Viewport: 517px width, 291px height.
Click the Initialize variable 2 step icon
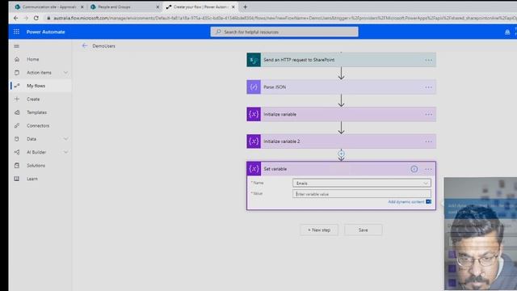(x=254, y=141)
